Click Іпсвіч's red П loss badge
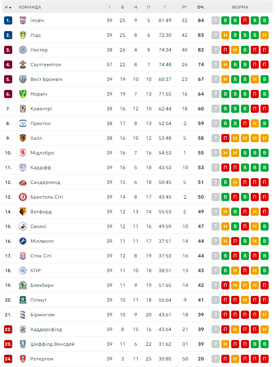This screenshot has width=276, height=367. [x=245, y=20]
